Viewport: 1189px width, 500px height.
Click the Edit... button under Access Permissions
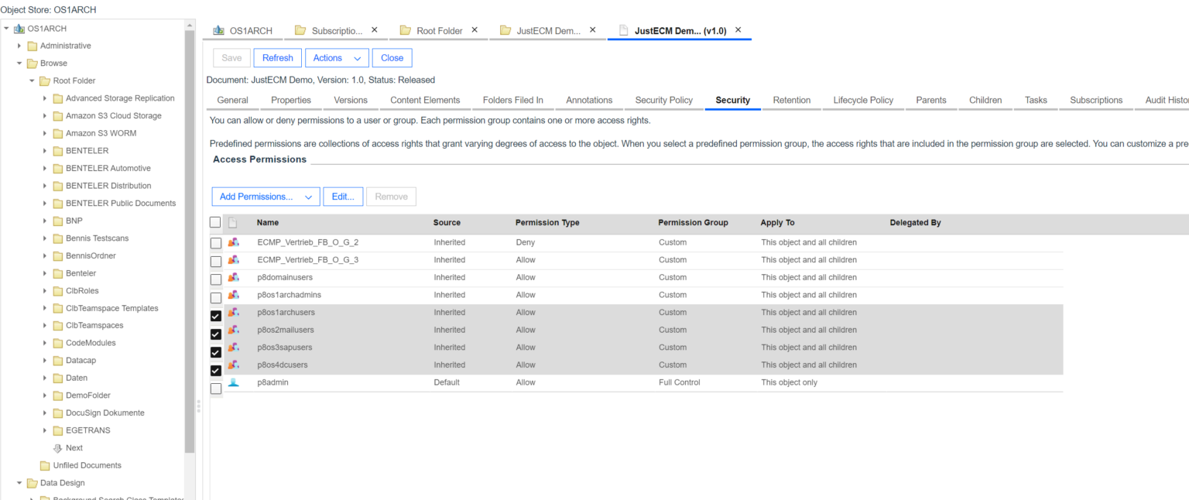pos(343,196)
